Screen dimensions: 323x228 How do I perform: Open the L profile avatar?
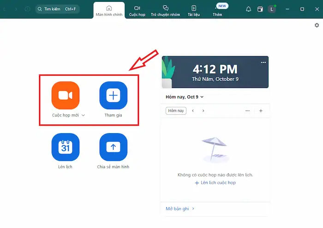[272, 9]
